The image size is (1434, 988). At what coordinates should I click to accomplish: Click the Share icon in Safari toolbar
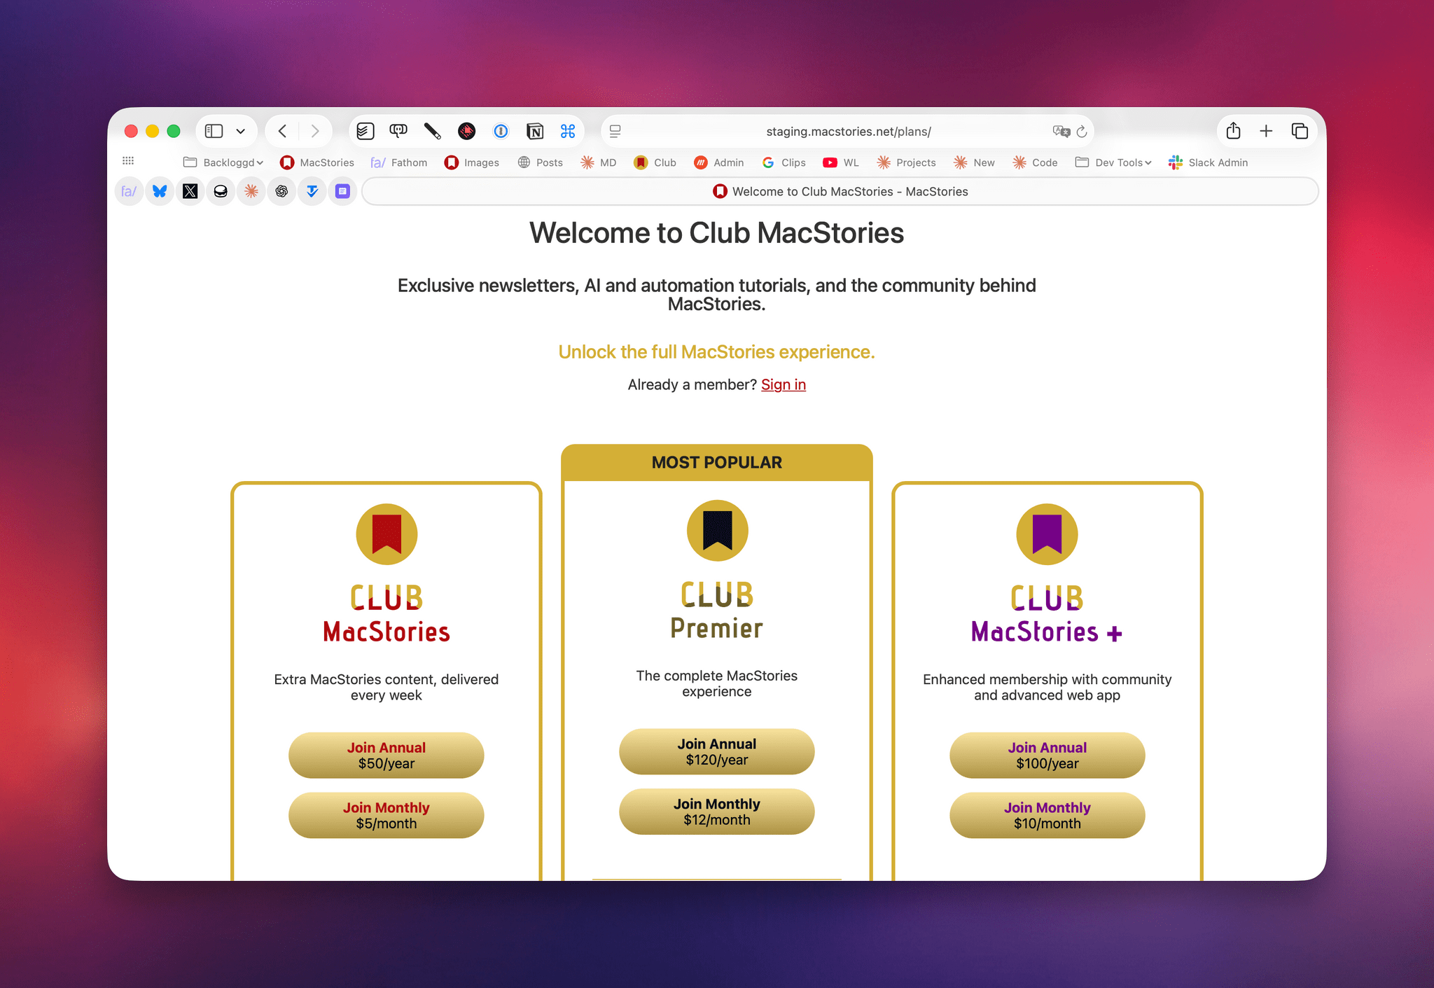click(1233, 131)
